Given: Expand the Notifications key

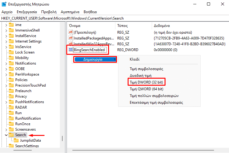Looking at the screenshot, I should tap(6, 64).
